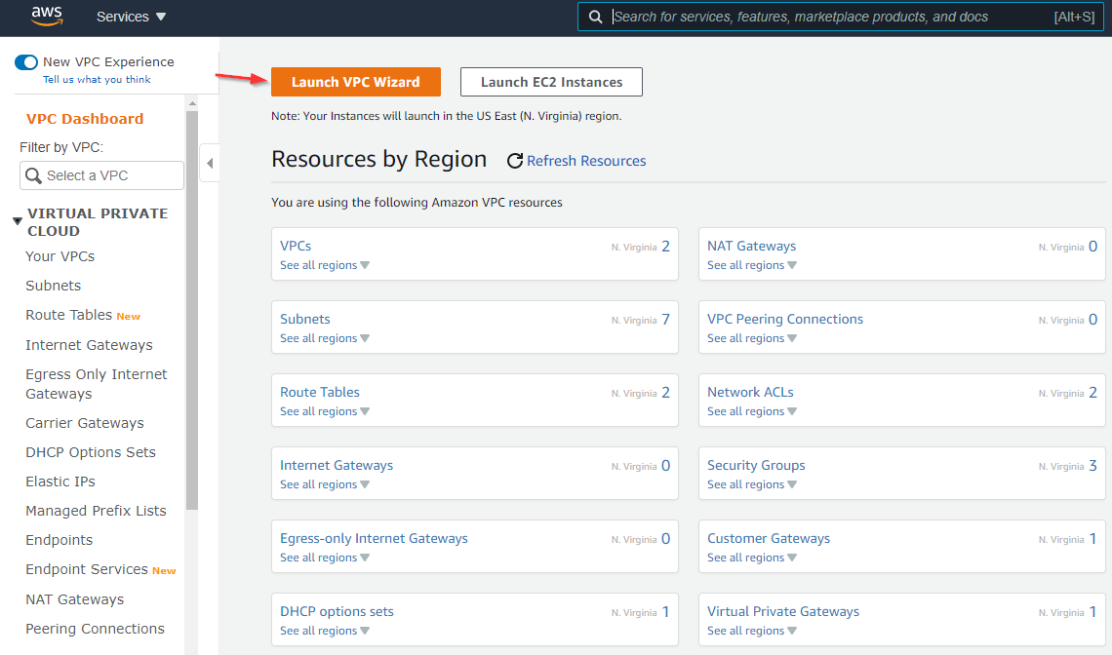
Task: Open the Services dropdown menu
Action: coord(132,17)
